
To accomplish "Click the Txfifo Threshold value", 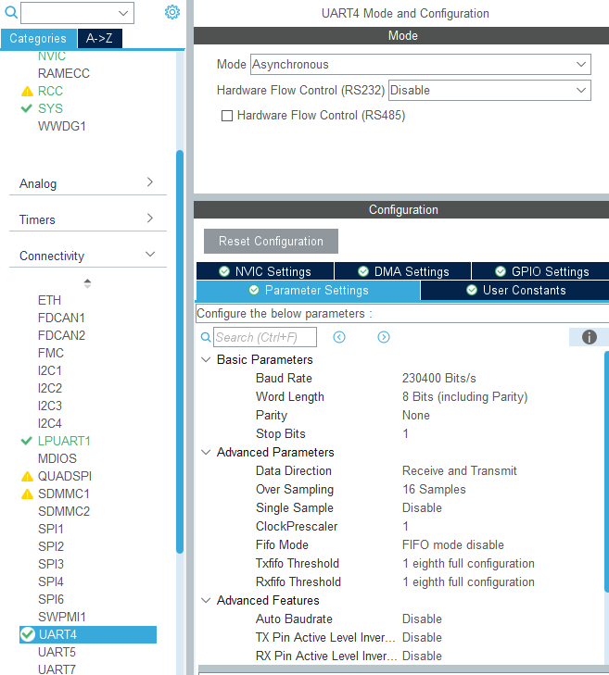I will (468, 564).
